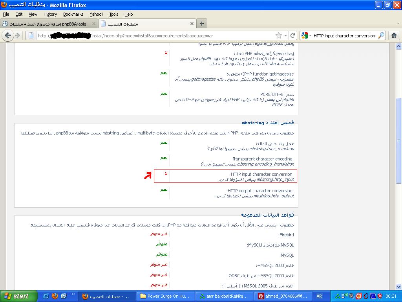Click the vertical scrollbar down arrow
Image resolution: width=402 pixels, height=302 pixels.
click(398, 287)
